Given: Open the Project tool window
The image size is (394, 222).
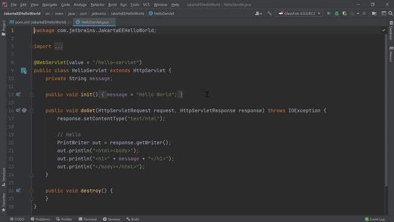Looking at the screenshot, I should (x=4, y=28).
